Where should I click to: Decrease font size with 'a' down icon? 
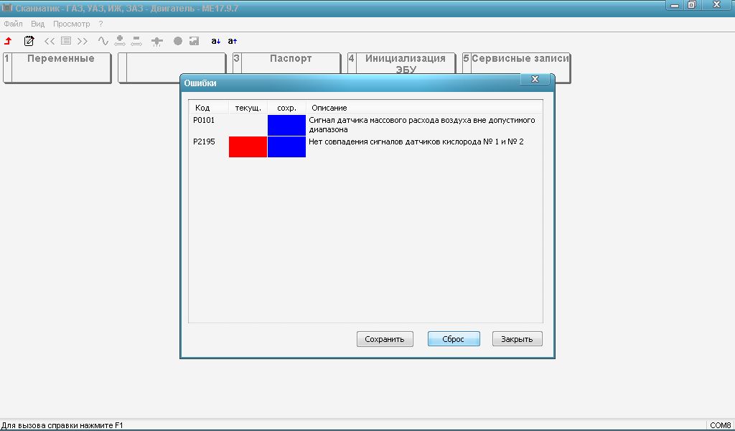tap(215, 41)
